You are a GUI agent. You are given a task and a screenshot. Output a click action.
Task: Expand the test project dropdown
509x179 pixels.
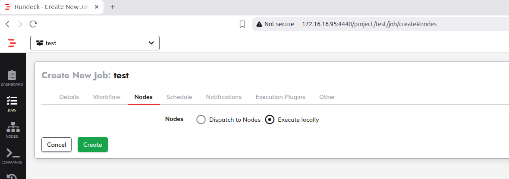pos(95,43)
